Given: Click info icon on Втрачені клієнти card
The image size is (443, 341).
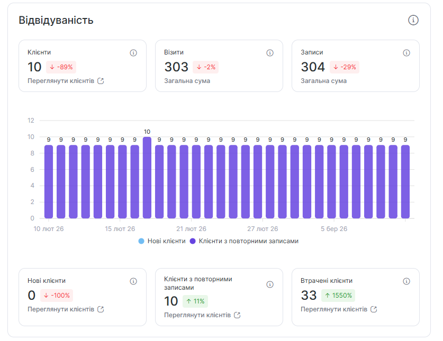Looking at the screenshot, I should pos(406,281).
